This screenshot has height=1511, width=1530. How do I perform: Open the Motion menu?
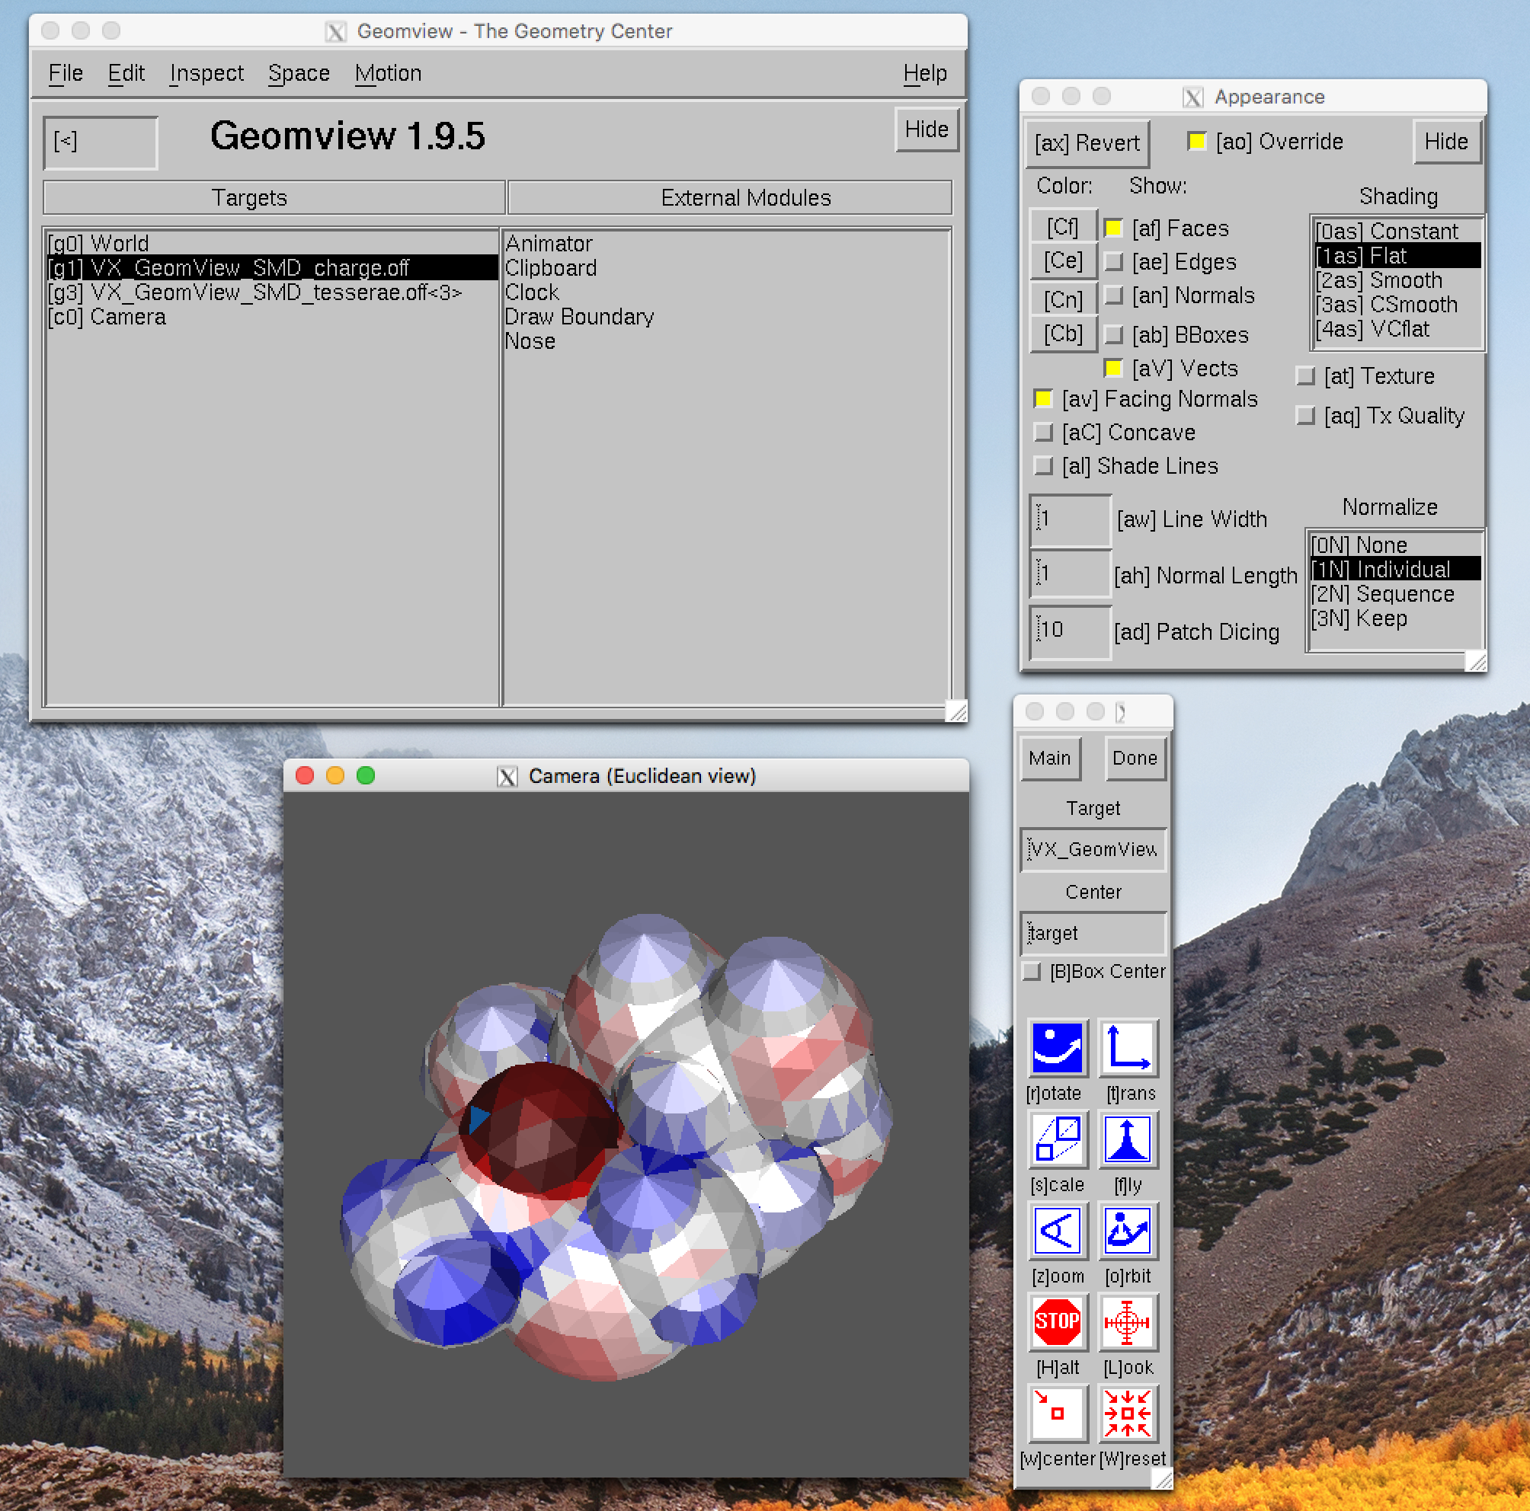[388, 73]
